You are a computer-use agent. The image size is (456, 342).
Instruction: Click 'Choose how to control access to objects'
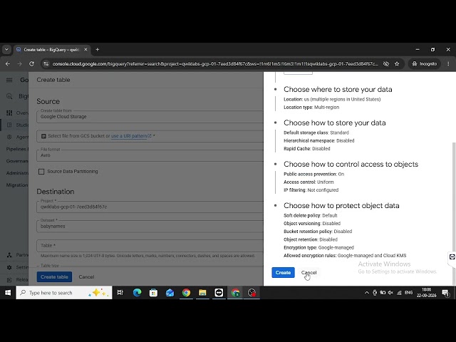click(351, 165)
